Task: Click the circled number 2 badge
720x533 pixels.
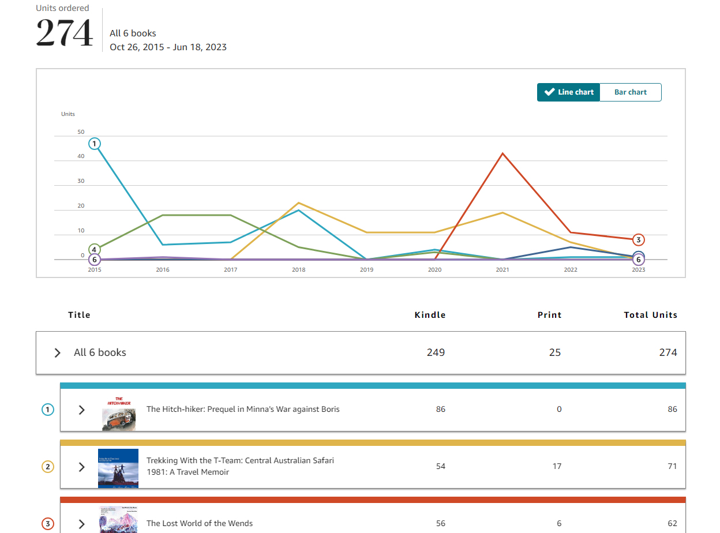Action: coord(47,467)
